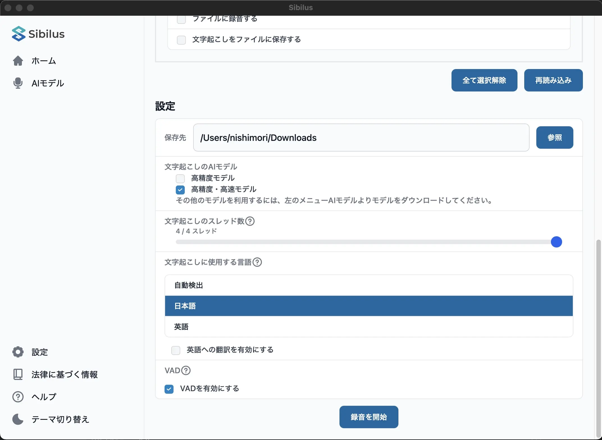Select テーマ切り替え in sidebar
The image size is (602, 440).
tap(60, 419)
